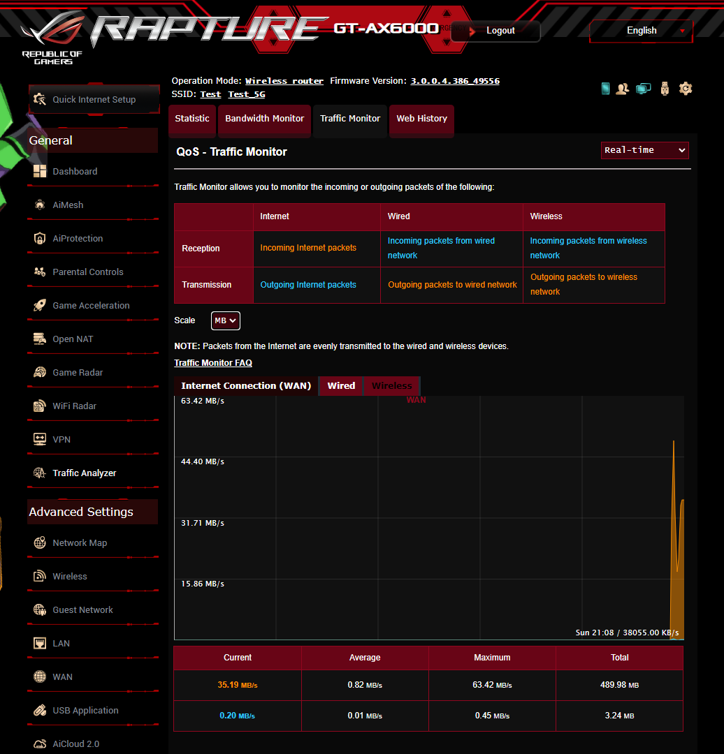Click the 63.42 MB/s maximum value

coord(492,685)
